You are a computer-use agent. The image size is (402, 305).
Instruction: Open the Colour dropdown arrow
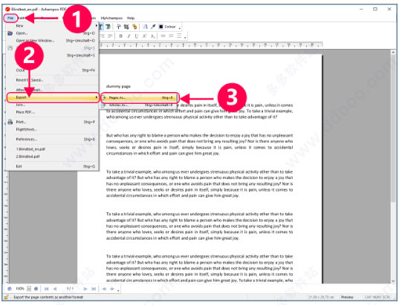coord(180,28)
